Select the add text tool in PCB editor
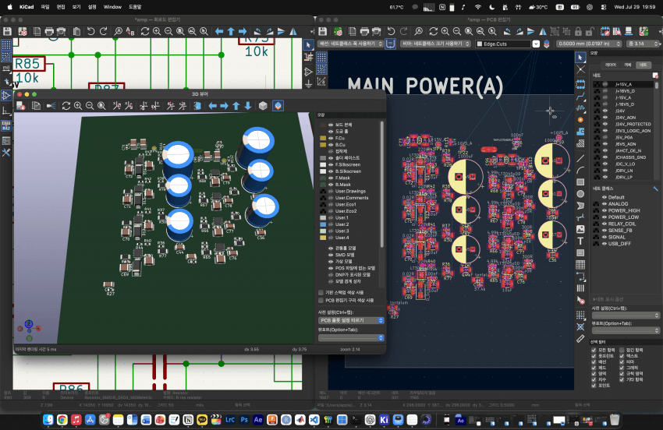663x430 pixels. (x=580, y=241)
